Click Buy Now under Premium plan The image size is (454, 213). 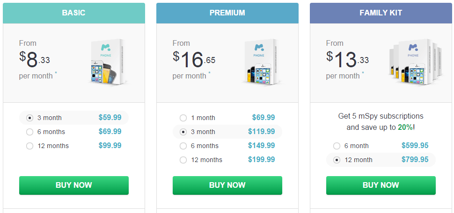point(227,185)
